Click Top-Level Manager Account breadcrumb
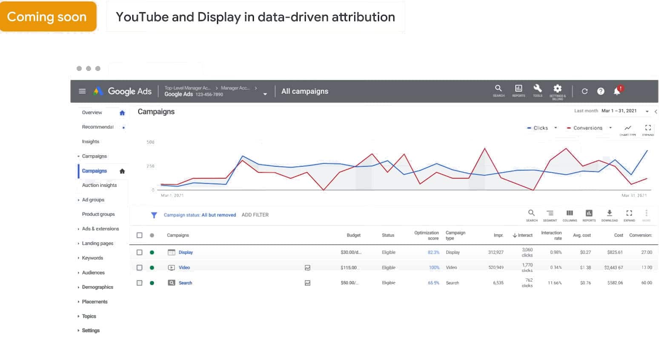 click(188, 88)
